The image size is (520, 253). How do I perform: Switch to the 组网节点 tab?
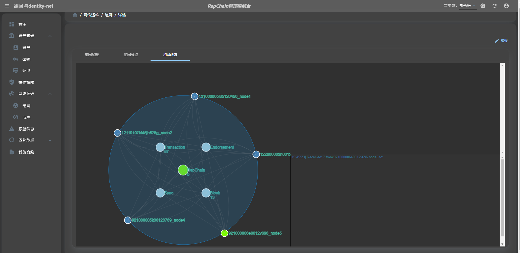131,55
